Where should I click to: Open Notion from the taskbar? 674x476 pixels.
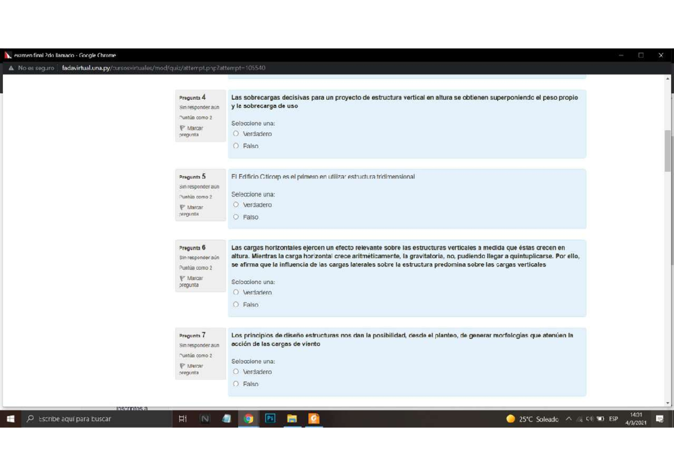click(x=205, y=418)
